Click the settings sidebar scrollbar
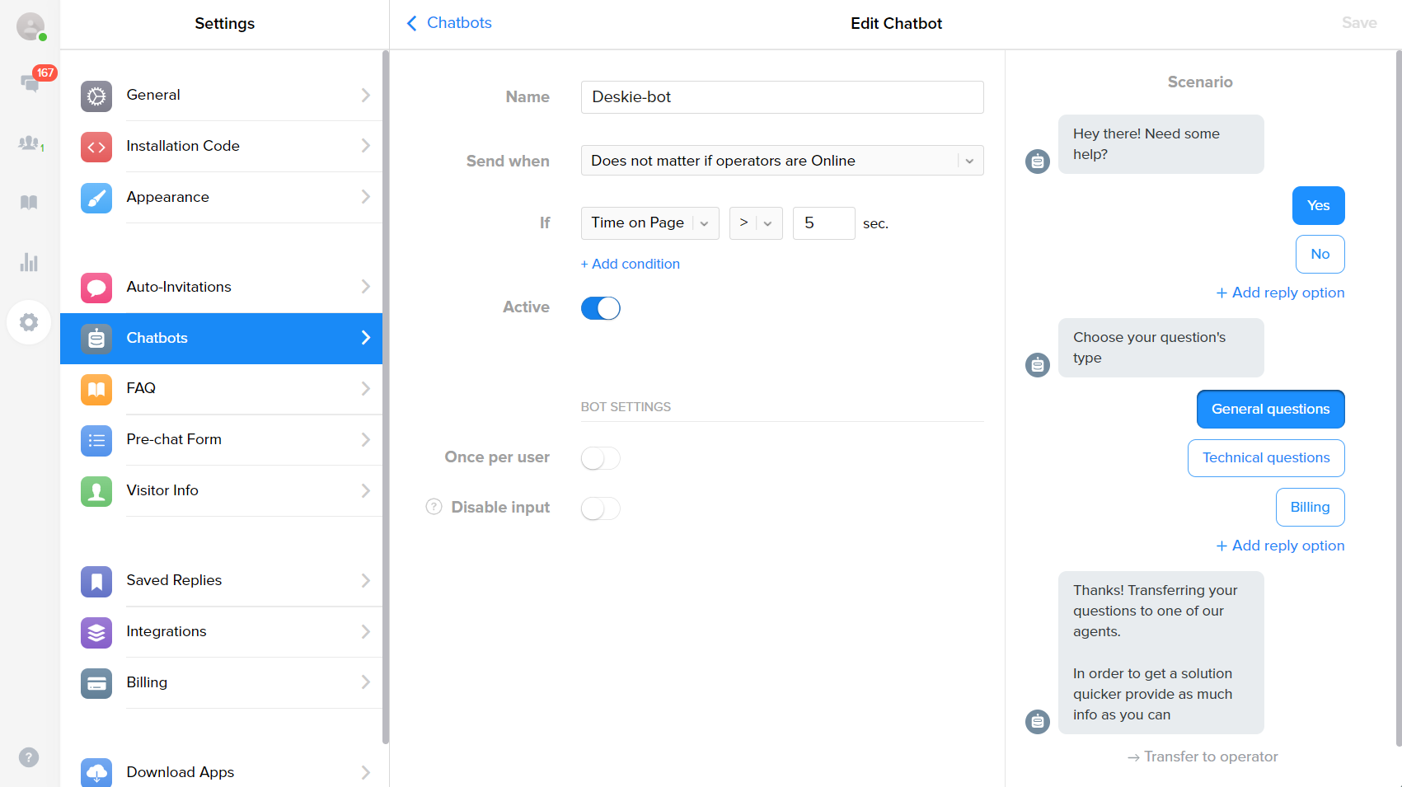 pos(386,397)
